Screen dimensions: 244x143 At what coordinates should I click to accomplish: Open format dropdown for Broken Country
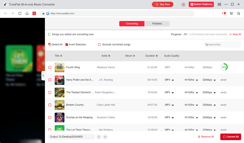tap(173, 105)
